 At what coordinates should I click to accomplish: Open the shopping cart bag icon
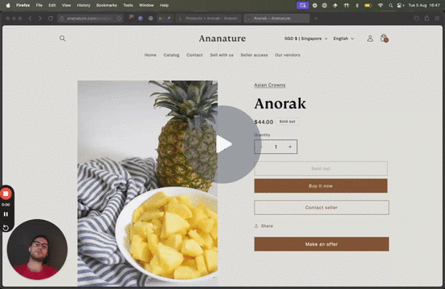coord(384,38)
